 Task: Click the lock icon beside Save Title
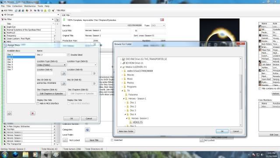[65, 140]
